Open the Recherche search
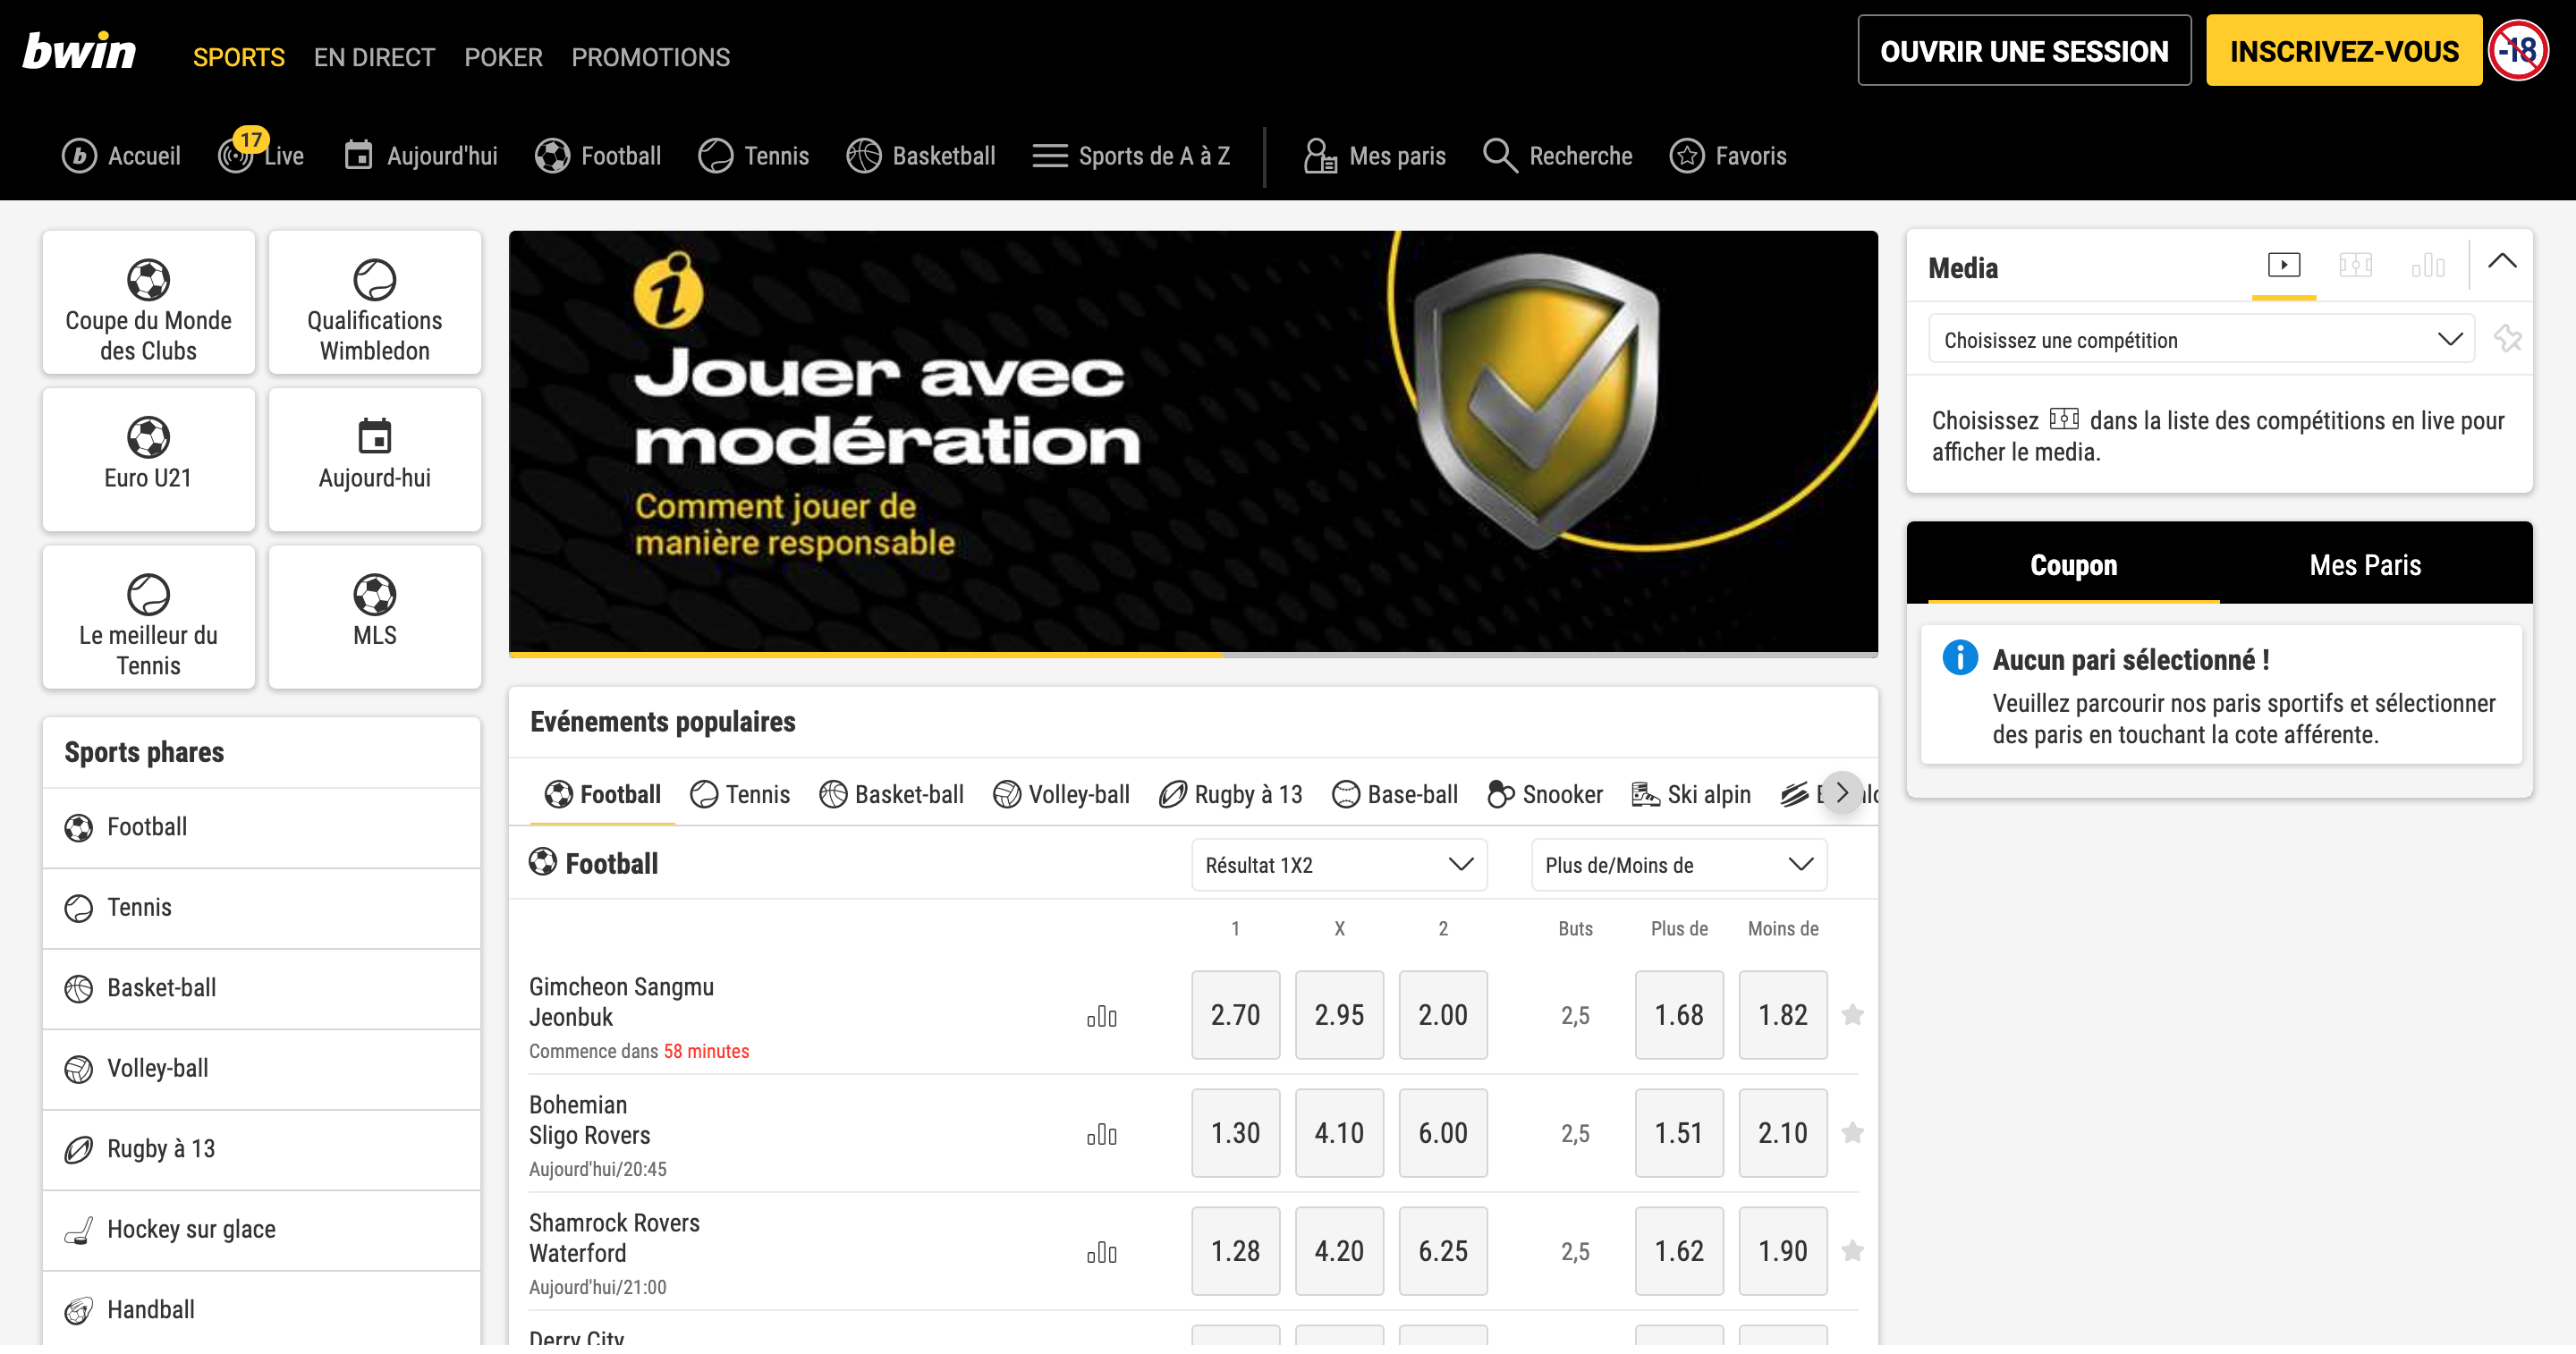Screen dimensions: 2576x1354 [1558, 156]
